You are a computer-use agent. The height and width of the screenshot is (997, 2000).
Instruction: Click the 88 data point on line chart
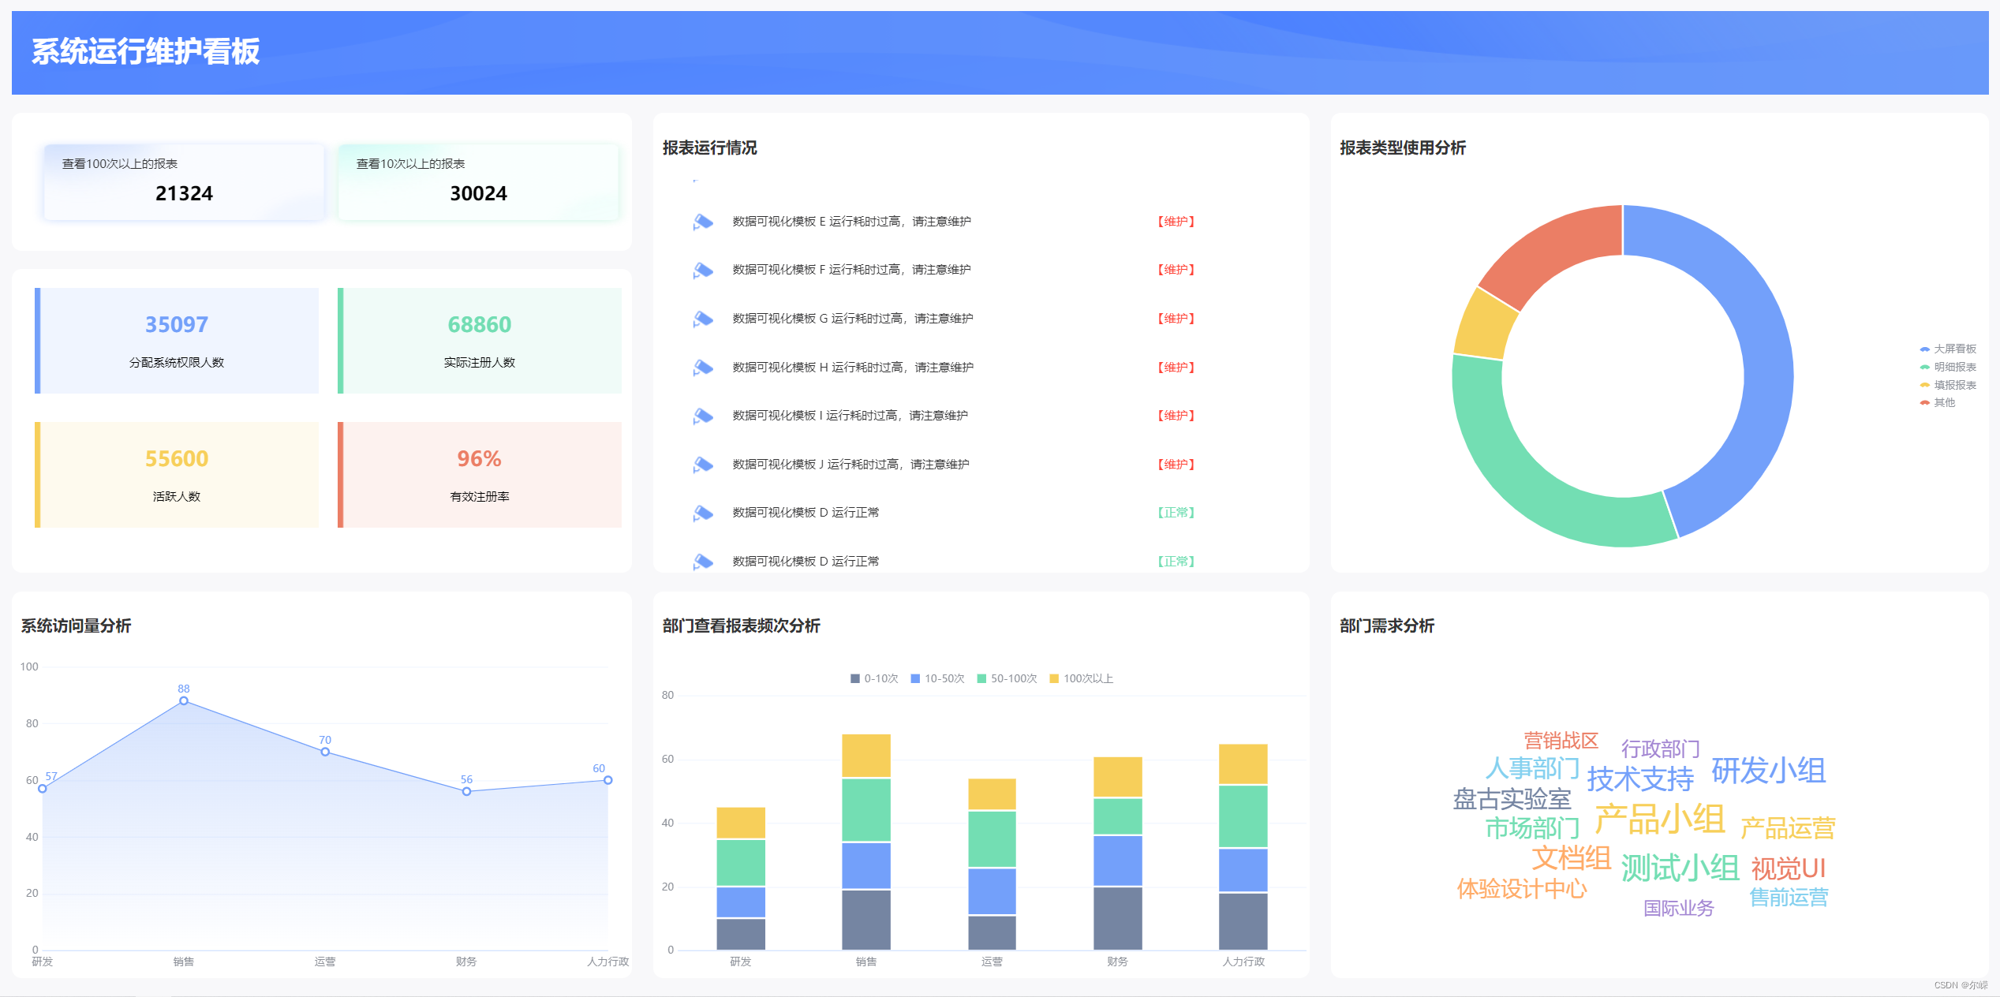[184, 700]
